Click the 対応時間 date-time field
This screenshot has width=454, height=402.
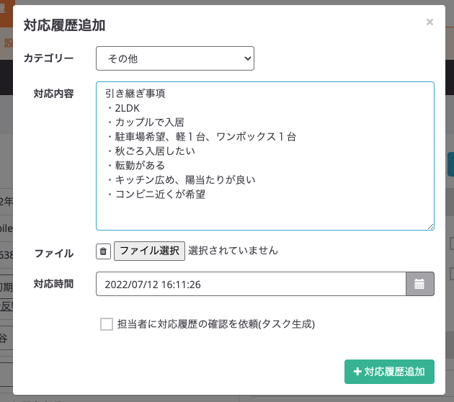pos(251,284)
